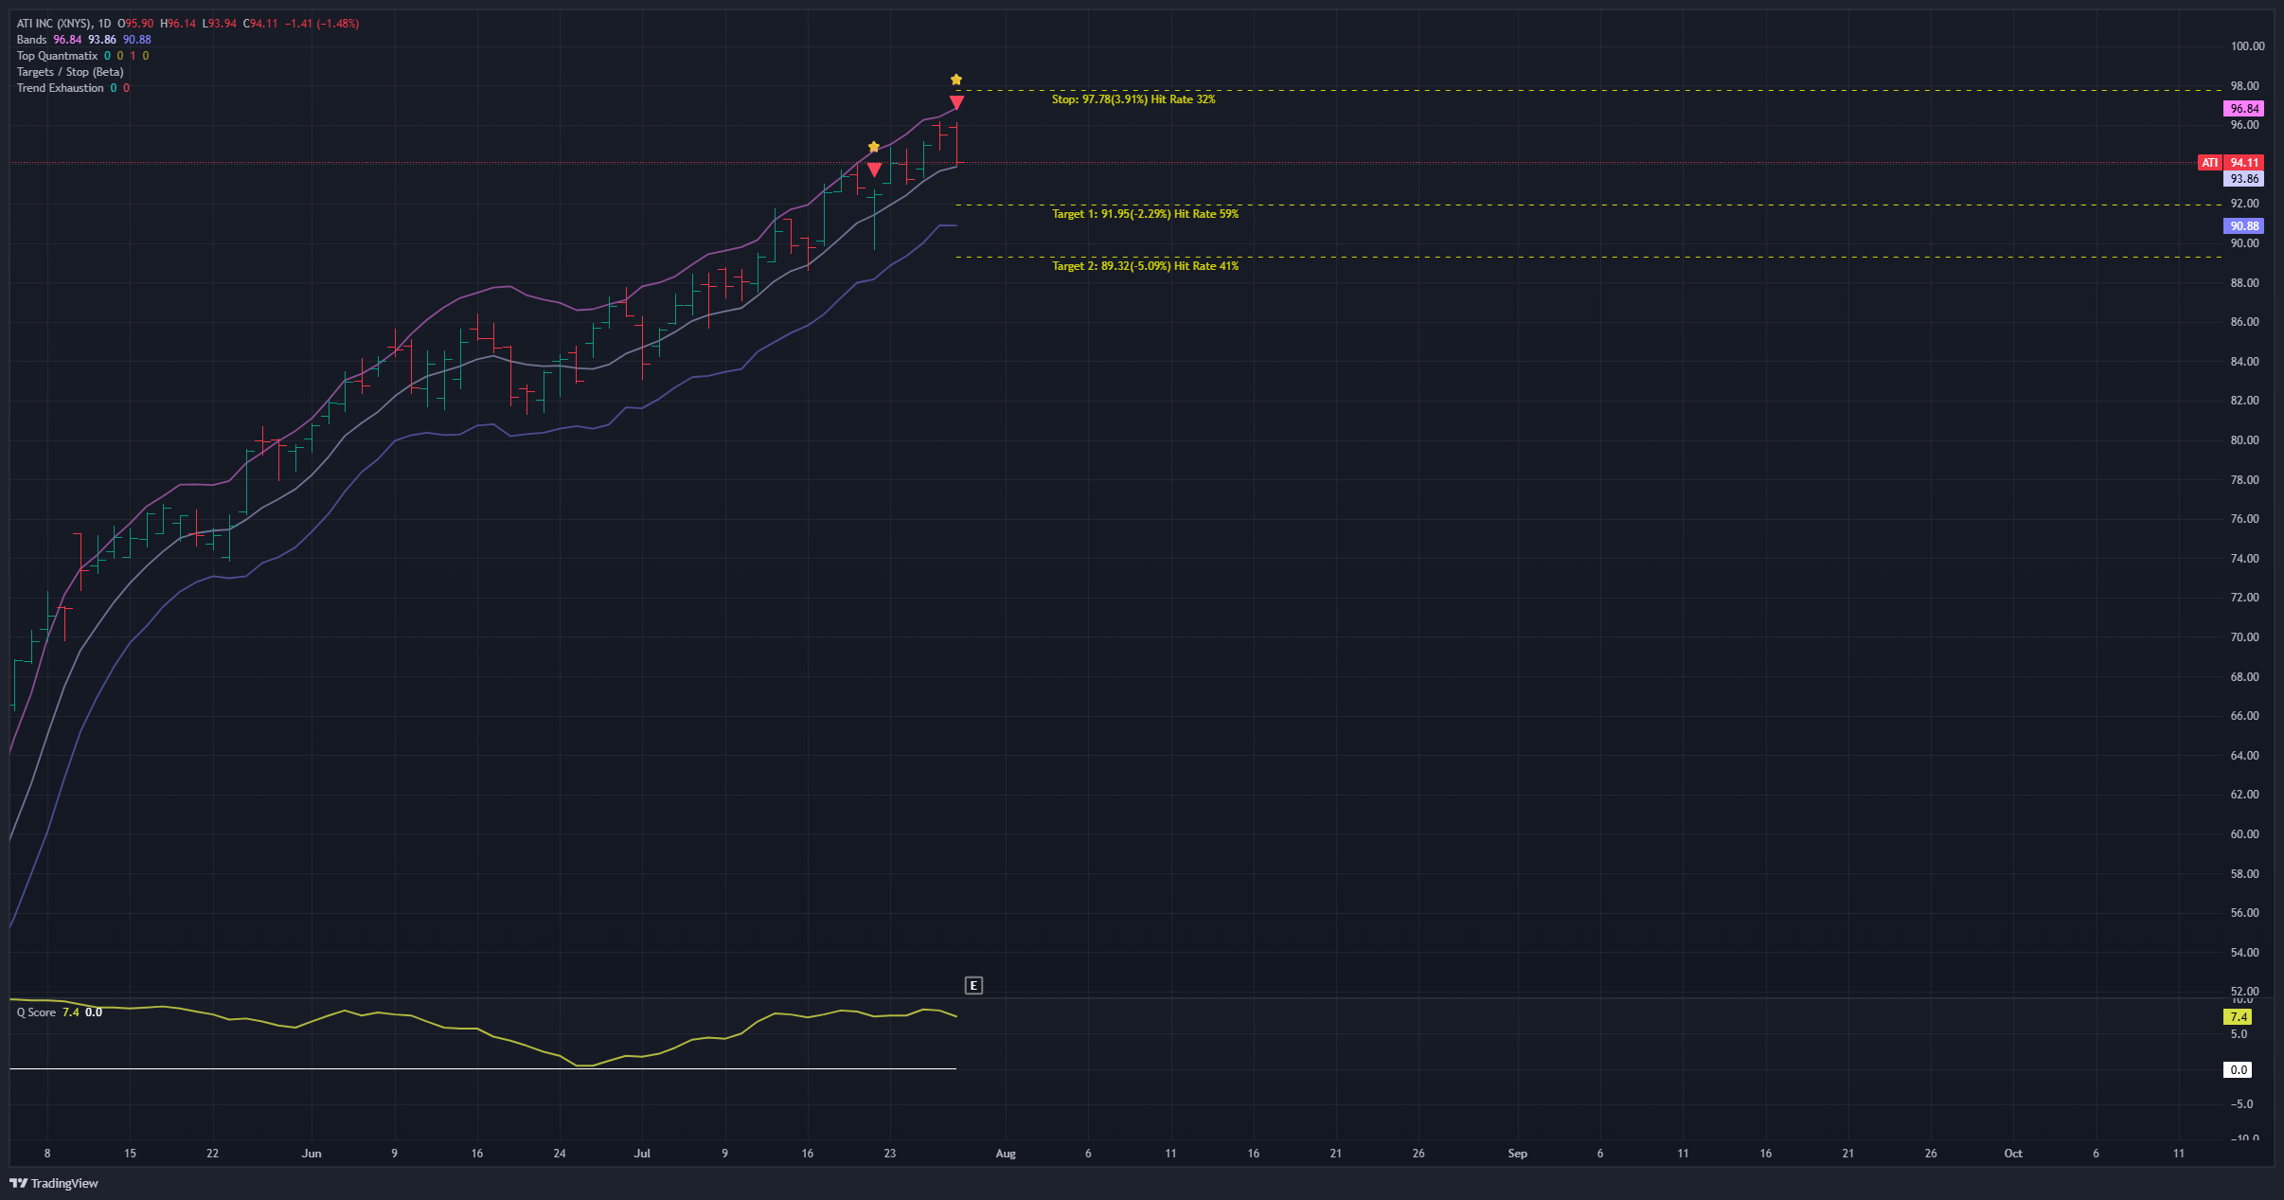Viewport: 2284px width, 1200px height.
Task: Click the blue 90.88 lower band label
Action: 2242,225
